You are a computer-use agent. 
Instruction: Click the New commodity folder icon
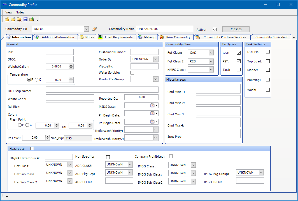pyautogui.click(x=7, y=19)
